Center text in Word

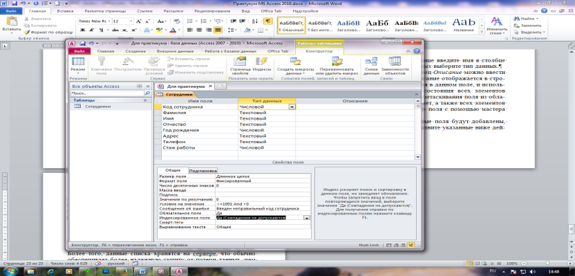(x=199, y=30)
